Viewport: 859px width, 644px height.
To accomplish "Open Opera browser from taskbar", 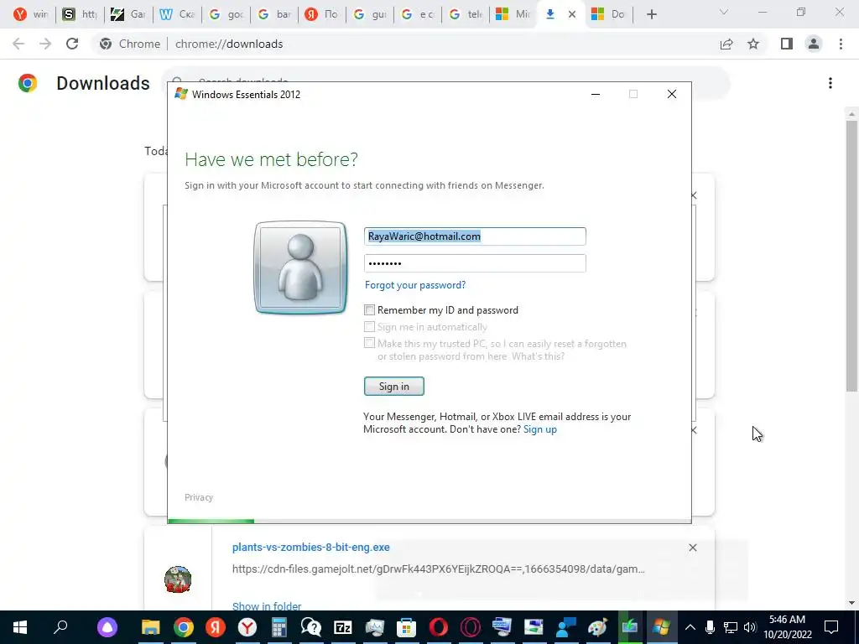I will (x=438, y=627).
